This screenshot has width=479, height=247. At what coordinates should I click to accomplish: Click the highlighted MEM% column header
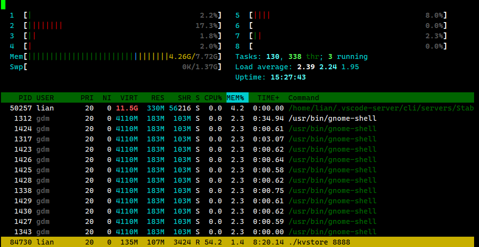(x=237, y=98)
